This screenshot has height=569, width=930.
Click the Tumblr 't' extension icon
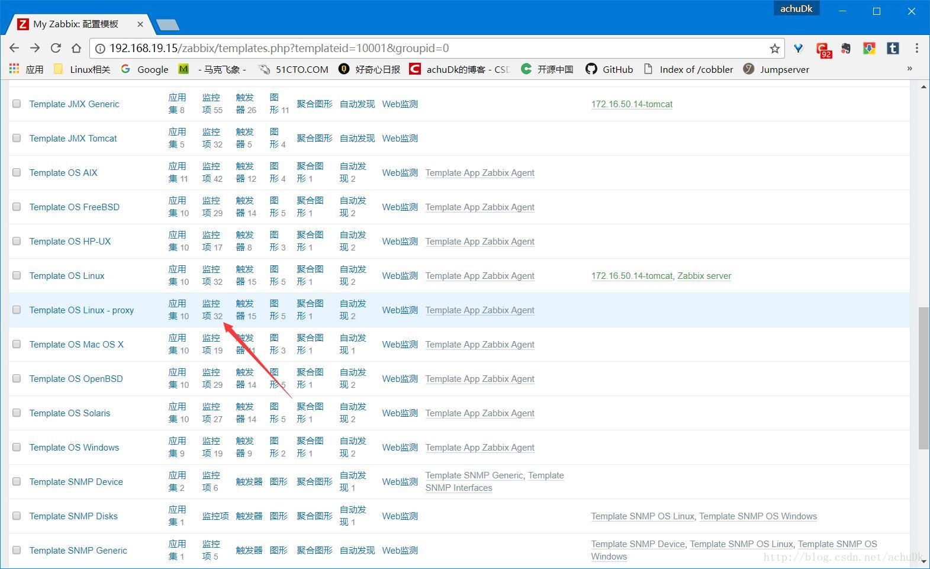(893, 49)
